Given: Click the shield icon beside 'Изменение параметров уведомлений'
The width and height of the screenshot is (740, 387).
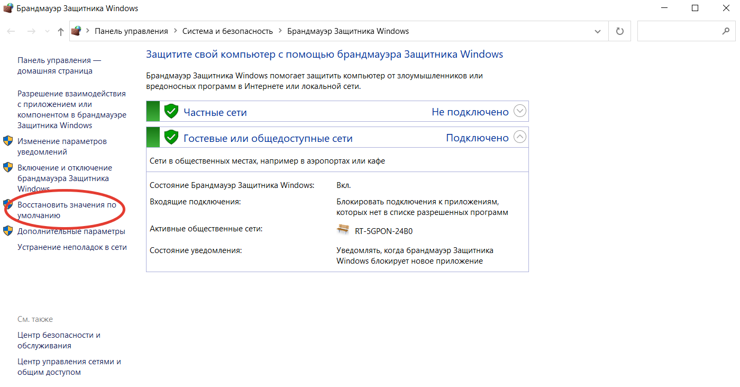Looking at the screenshot, I should [x=8, y=141].
